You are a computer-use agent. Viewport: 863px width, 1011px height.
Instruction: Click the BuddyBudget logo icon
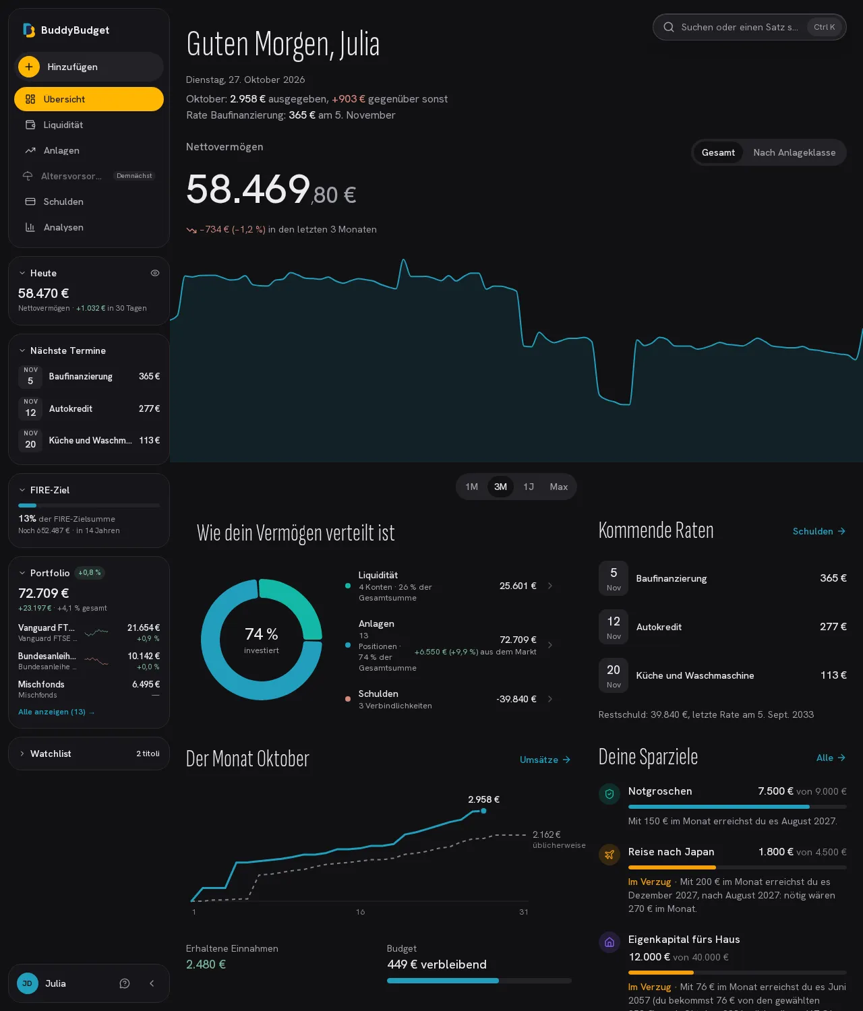click(x=29, y=30)
